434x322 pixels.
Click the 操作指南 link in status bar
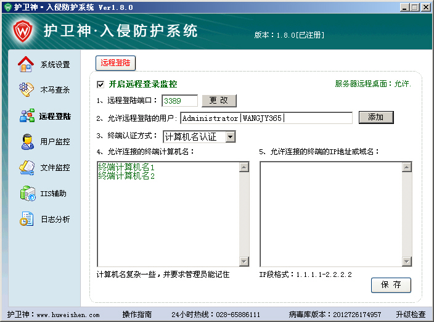(x=137, y=315)
